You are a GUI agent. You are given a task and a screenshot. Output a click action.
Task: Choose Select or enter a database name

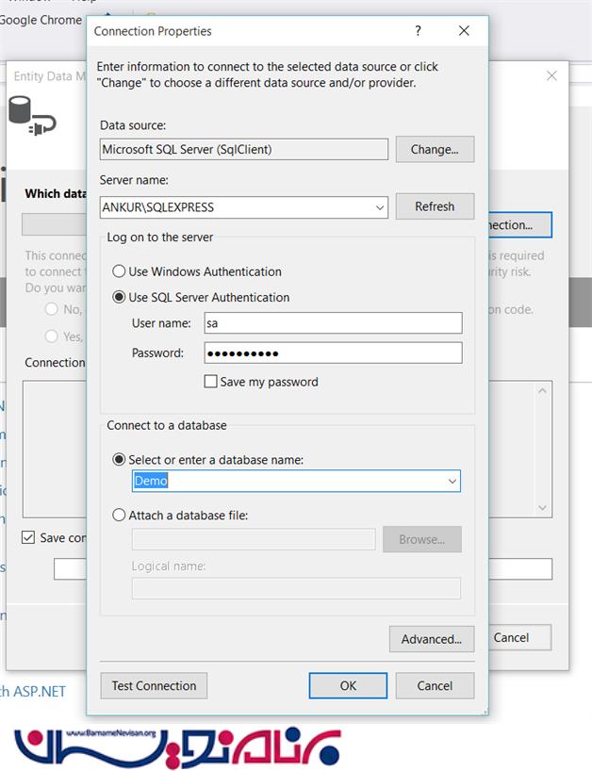pyautogui.click(x=120, y=460)
